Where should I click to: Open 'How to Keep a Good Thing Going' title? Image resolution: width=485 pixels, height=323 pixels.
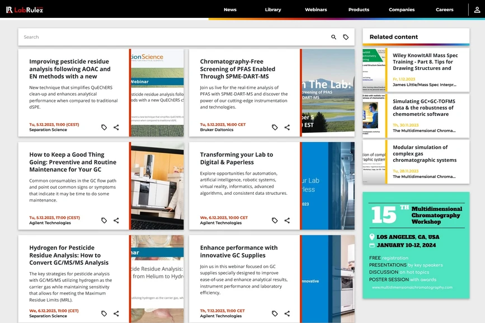click(73, 162)
